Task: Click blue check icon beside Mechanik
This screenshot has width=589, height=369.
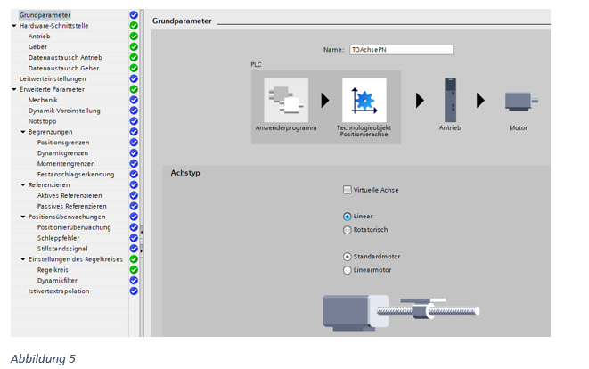Action: coord(134,100)
